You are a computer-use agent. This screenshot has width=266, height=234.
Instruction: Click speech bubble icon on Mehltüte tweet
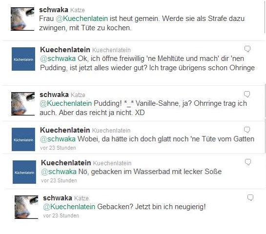tap(247, 49)
